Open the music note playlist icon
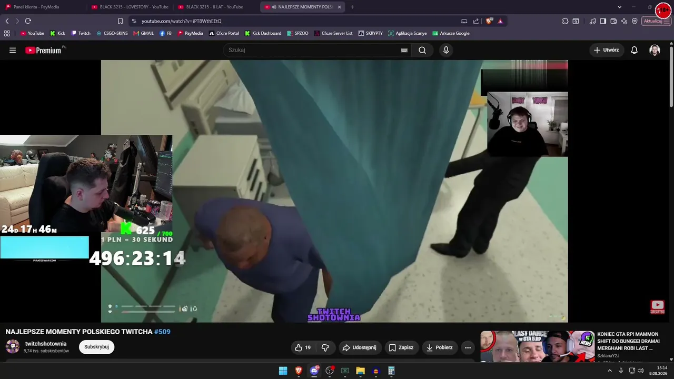674x379 pixels. coord(593,21)
